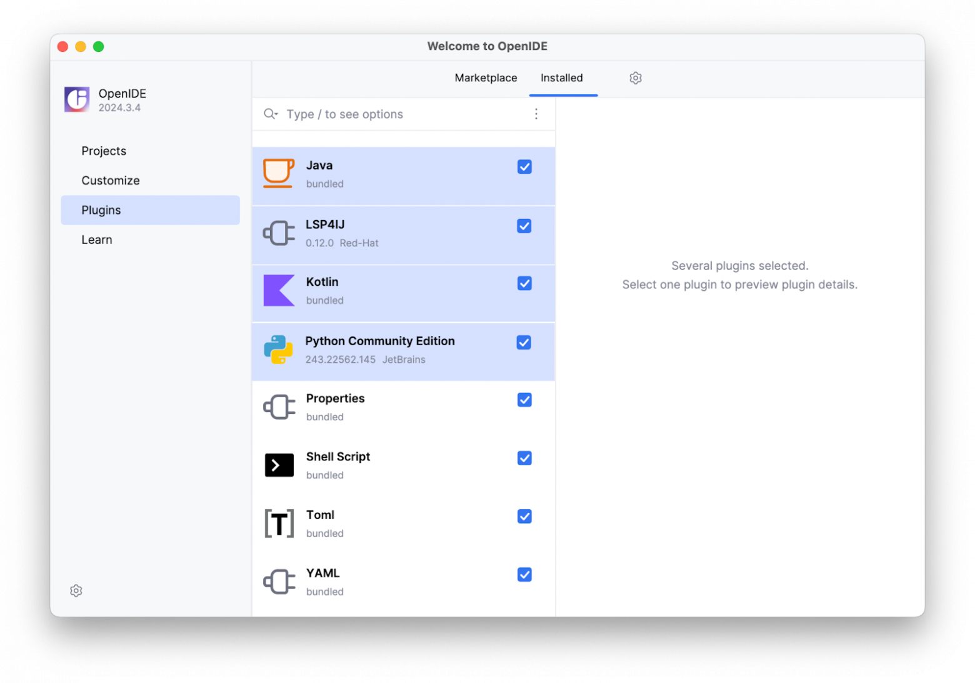Image resolution: width=975 pixels, height=683 pixels.
Task: Disable the LSP4IJ plugin checkbox
Action: (x=524, y=226)
